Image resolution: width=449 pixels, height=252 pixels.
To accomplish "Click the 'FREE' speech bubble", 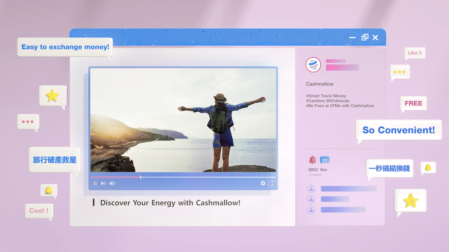I will point(414,104).
